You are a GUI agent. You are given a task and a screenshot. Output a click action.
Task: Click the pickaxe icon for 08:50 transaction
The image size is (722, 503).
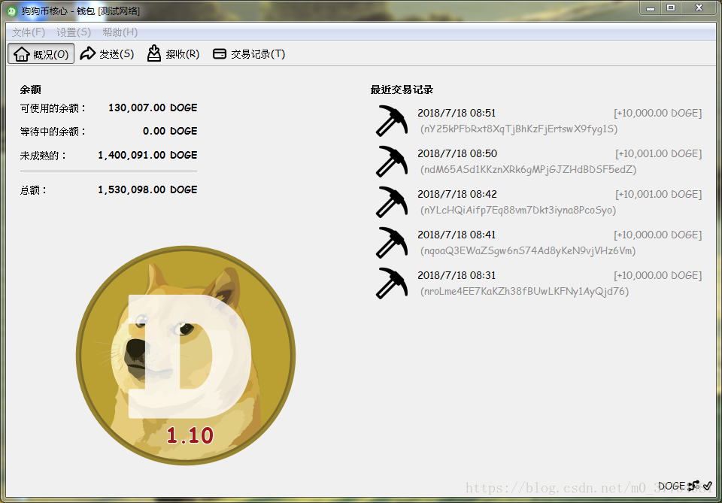tap(391, 161)
